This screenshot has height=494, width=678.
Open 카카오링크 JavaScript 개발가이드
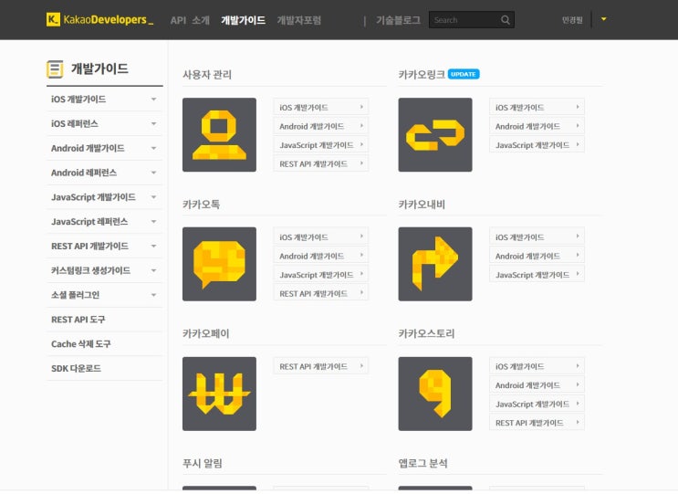tap(537, 145)
